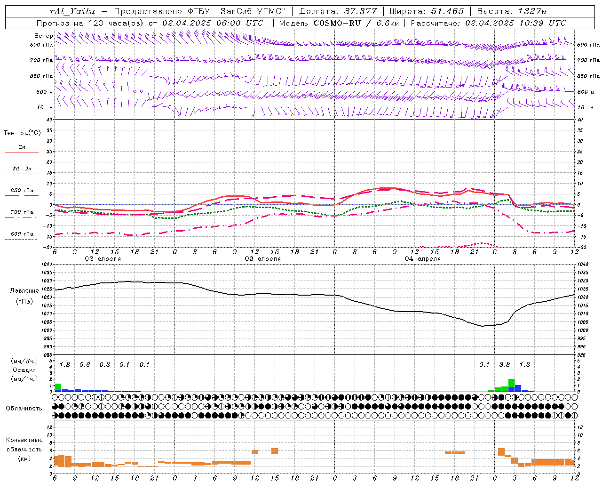The image size is (602, 482).
Task: Click the isolated orange convective bar at 15h, 03 April
Action: click(275, 451)
